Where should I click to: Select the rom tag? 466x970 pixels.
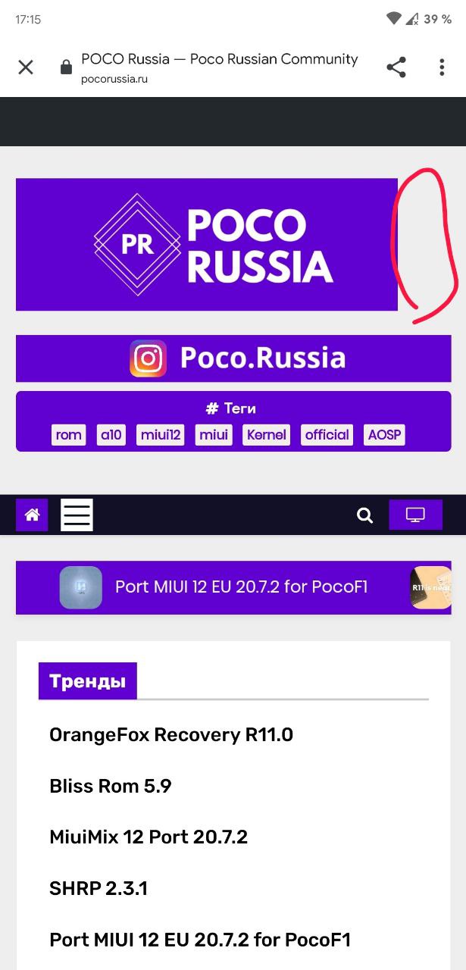[x=69, y=435]
